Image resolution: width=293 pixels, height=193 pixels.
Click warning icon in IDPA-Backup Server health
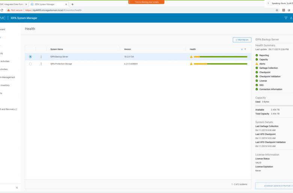click(191, 57)
